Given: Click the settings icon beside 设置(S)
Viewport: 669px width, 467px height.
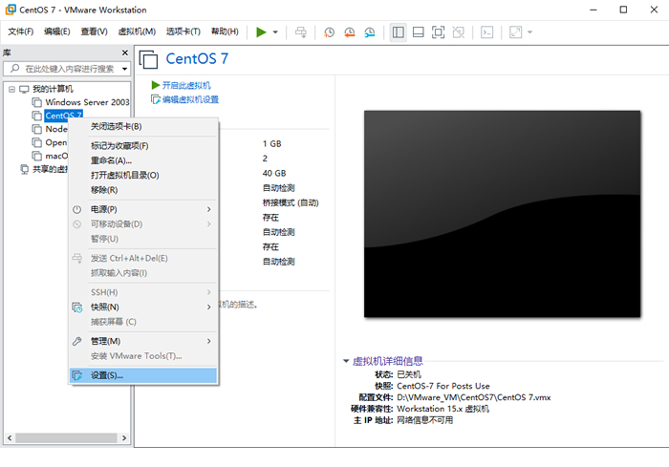Looking at the screenshot, I should [76, 375].
